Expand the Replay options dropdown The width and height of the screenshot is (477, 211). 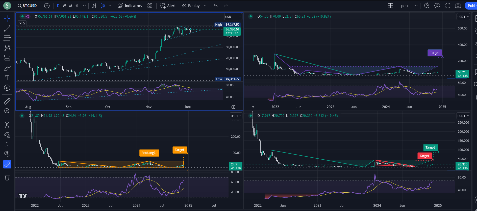point(205,6)
